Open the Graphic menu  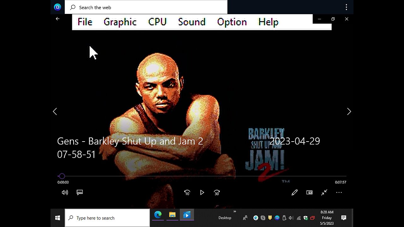(x=120, y=22)
